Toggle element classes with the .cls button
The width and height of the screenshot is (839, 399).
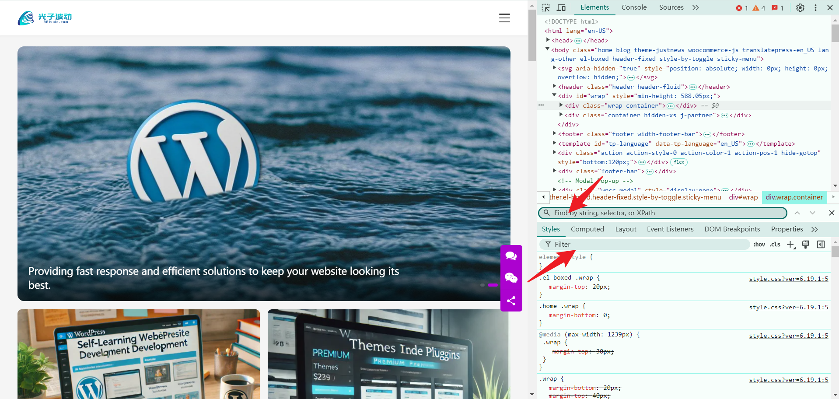pyautogui.click(x=775, y=244)
